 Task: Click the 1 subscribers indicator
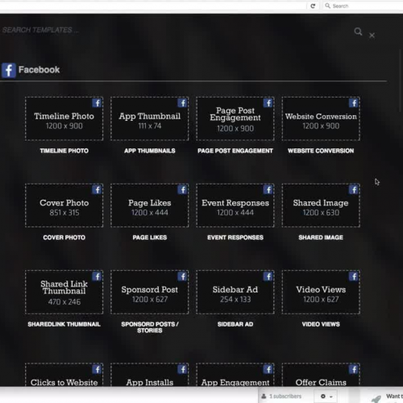(x=281, y=397)
